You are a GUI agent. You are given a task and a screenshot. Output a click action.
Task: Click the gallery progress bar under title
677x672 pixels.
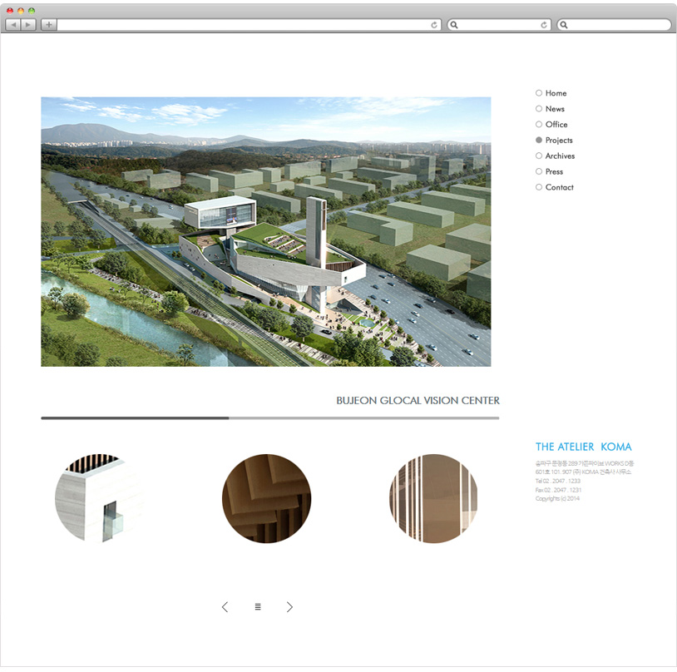(x=269, y=418)
